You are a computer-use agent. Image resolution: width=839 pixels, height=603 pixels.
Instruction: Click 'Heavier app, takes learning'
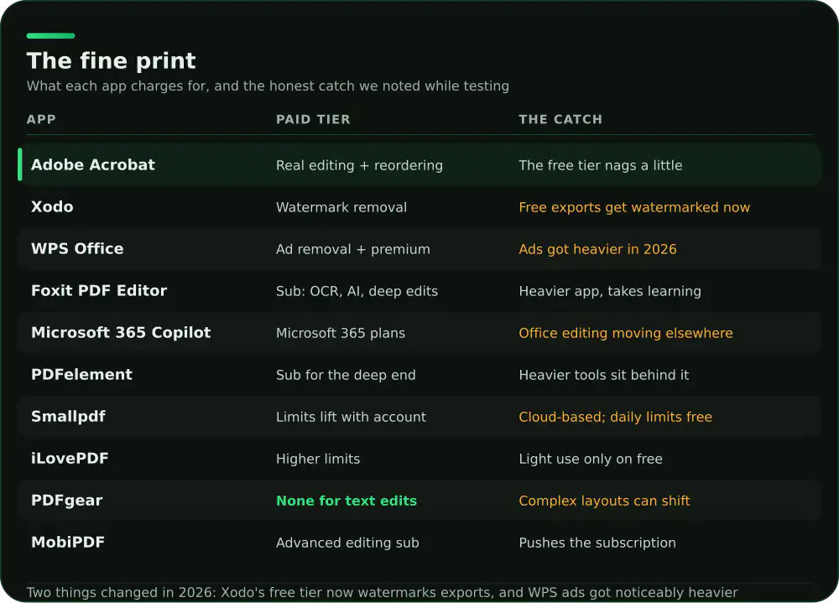pos(610,291)
